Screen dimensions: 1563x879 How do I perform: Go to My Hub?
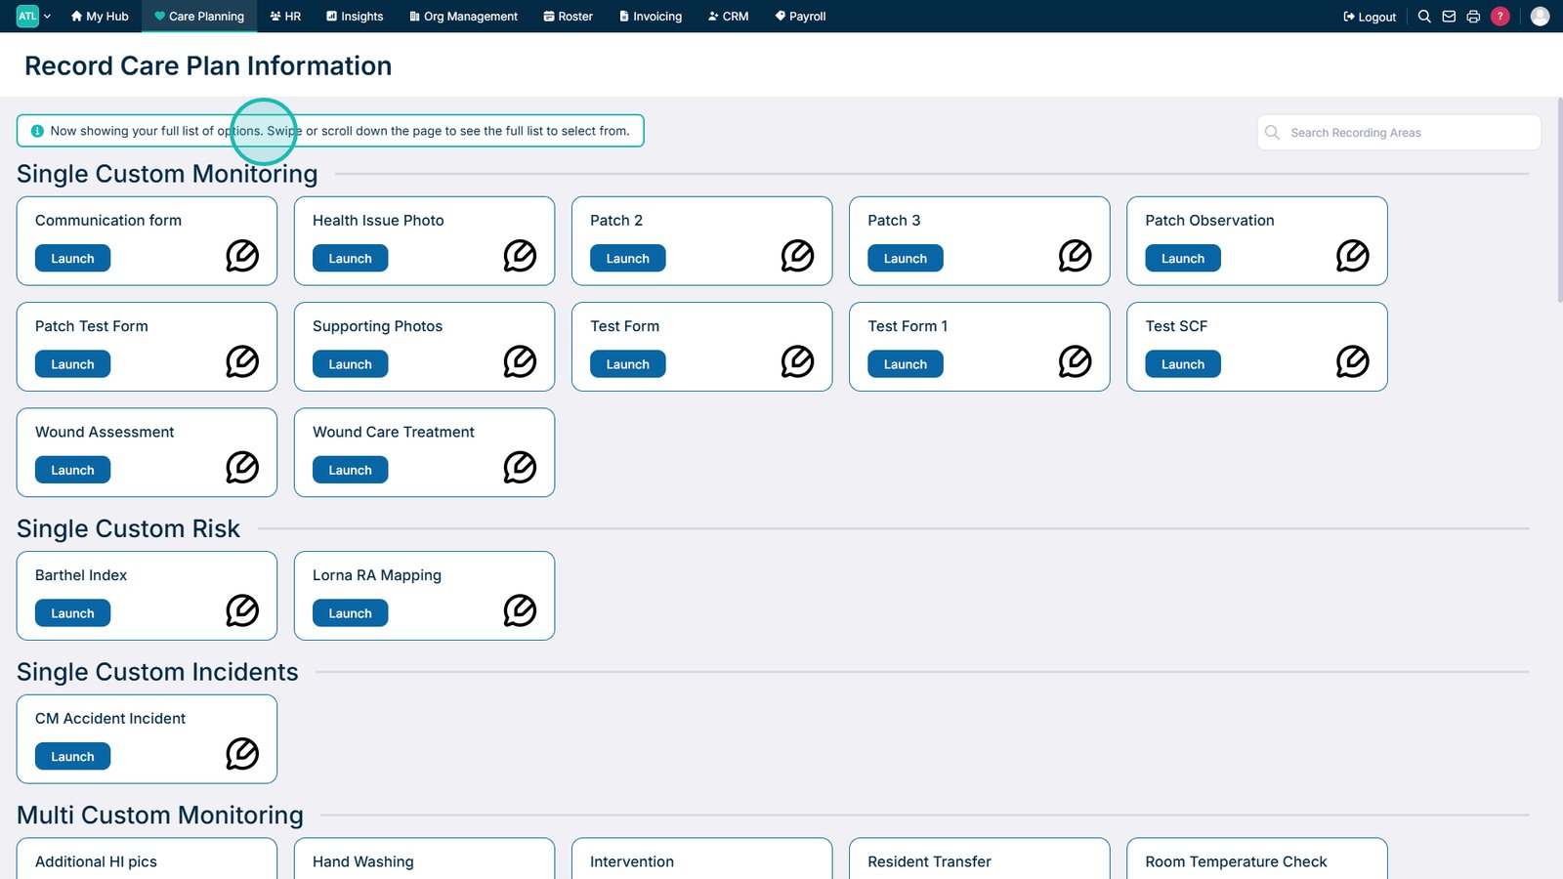click(100, 17)
